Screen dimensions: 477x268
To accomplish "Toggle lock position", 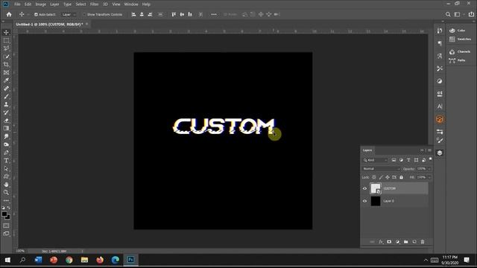I will tap(388, 177).
